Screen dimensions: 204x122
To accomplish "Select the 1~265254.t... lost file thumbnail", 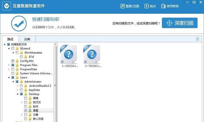I will click(69, 54).
